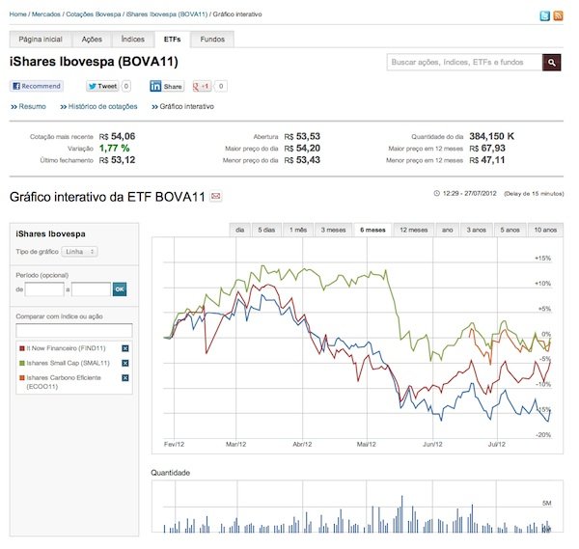Select the 3 anos chart range
This screenshot has height=549, width=579.
(x=476, y=230)
